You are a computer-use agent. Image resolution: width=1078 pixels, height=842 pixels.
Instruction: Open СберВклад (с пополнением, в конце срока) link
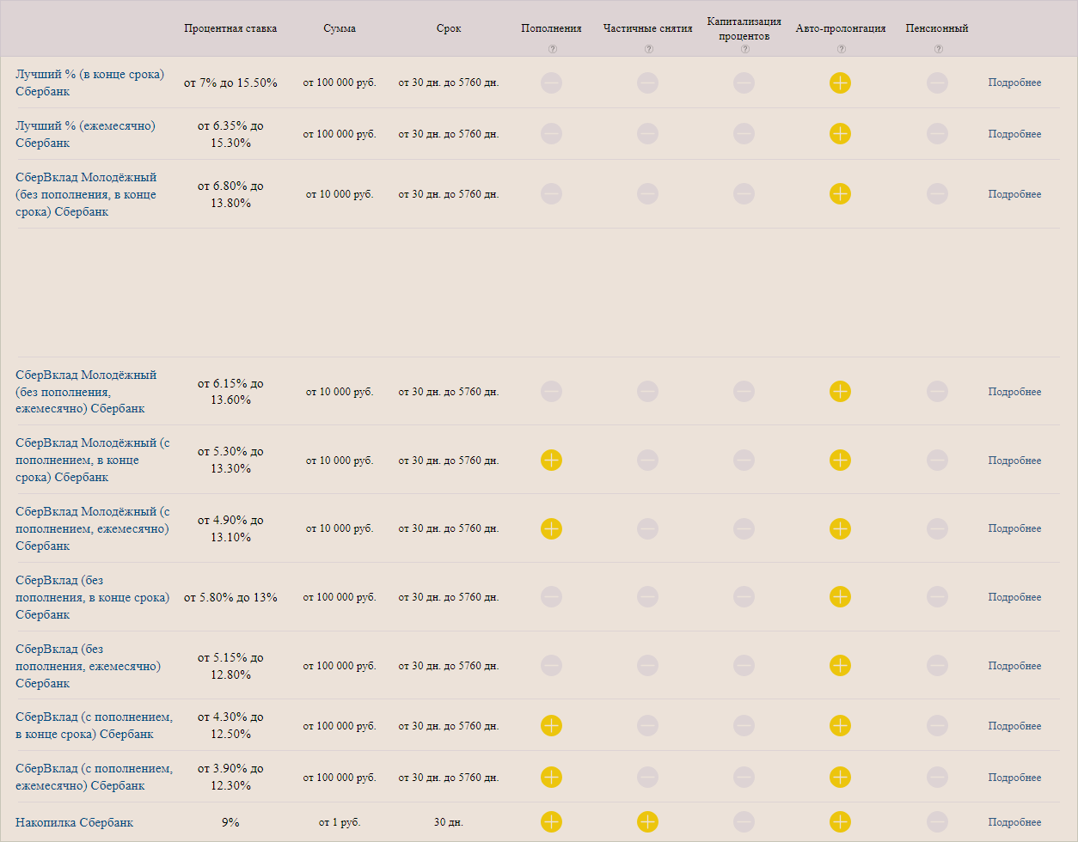click(x=94, y=726)
